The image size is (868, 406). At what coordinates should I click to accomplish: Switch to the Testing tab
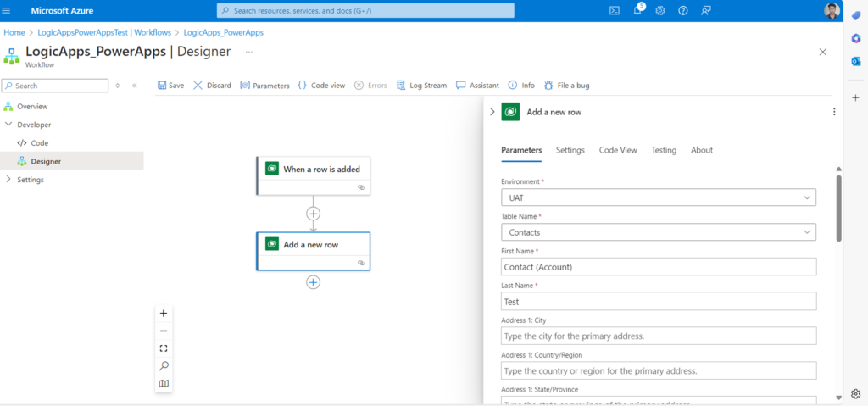664,150
